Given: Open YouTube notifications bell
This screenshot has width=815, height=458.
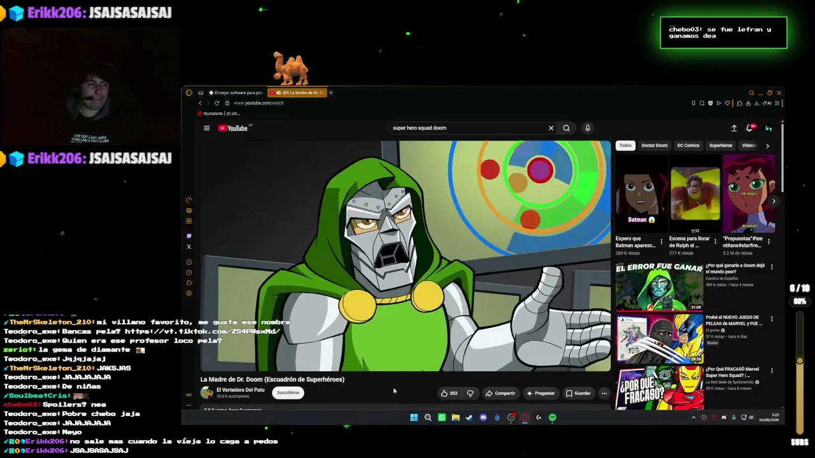Looking at the screenshot, I should tap(750, 128).
